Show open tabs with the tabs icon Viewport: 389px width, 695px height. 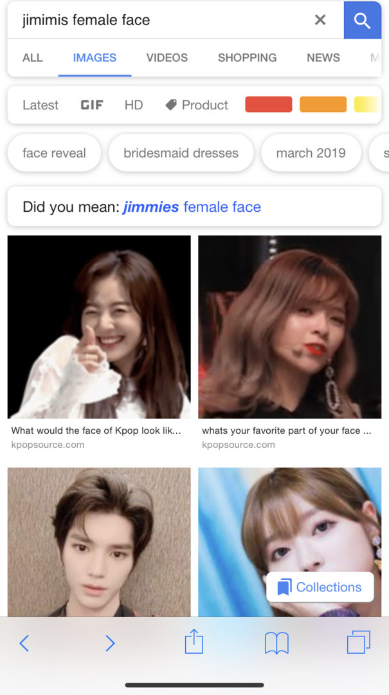pos(358,642)
